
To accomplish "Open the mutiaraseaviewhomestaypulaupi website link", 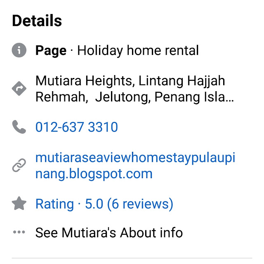I will pyautogui.click(x=135, y=158).
